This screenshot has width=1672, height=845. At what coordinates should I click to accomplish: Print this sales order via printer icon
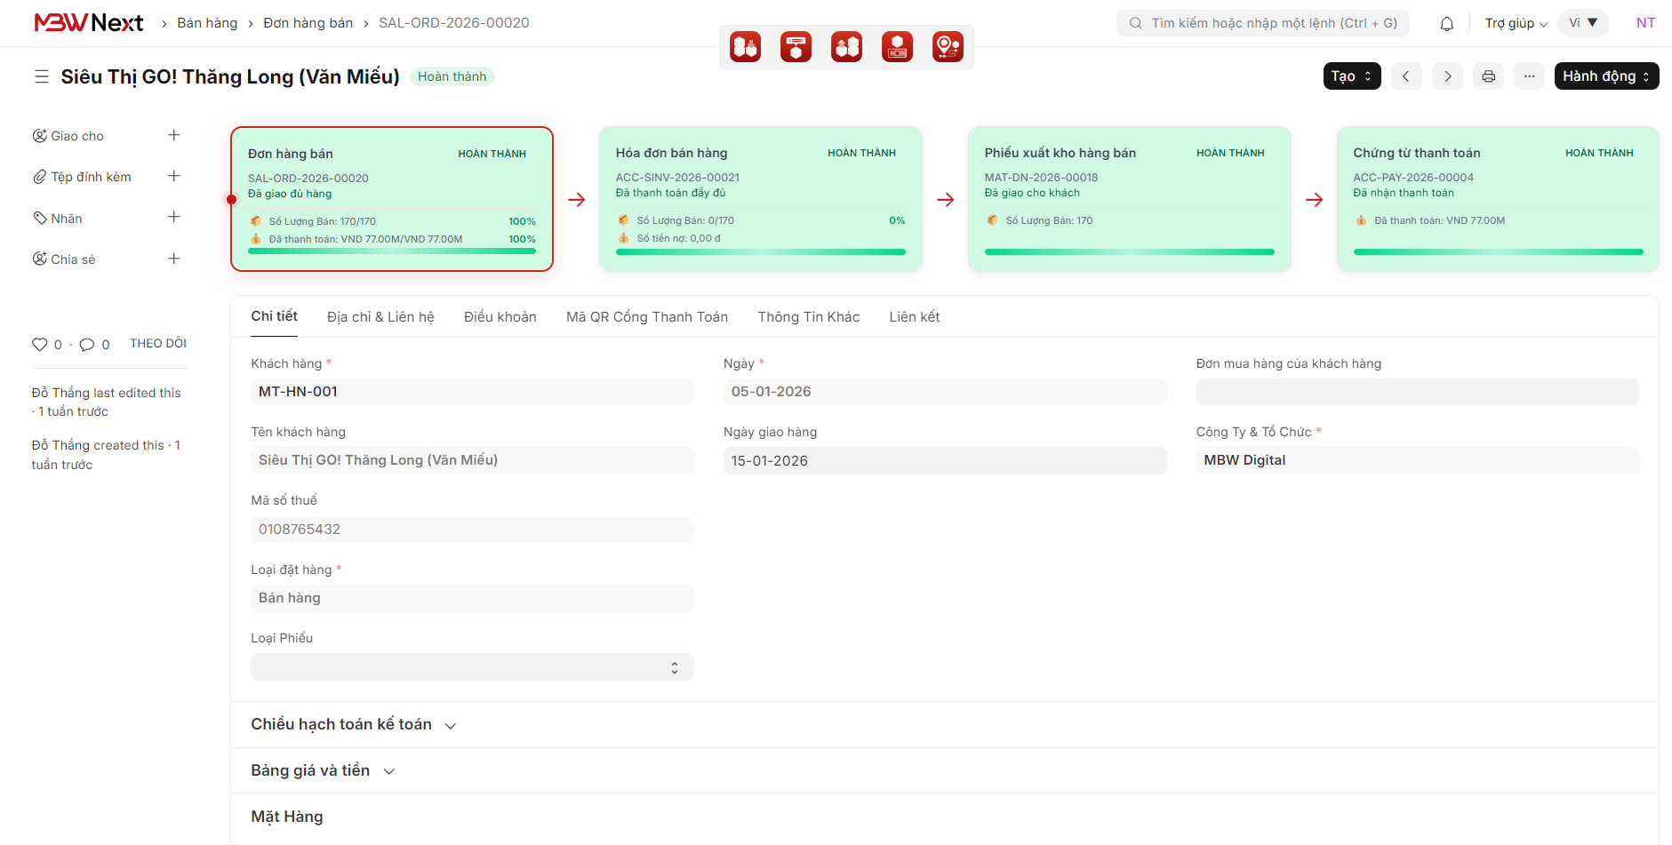(1488, 76)
